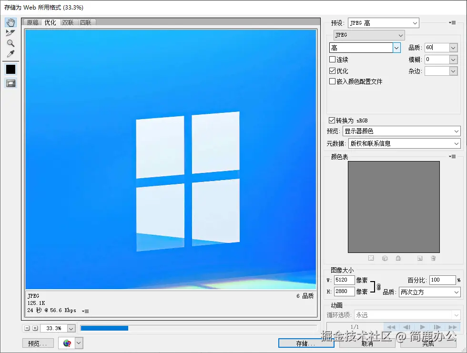Enable the 连续 (progressive) checkbox
Screen dimensions: 467x353
coord(333,59)
